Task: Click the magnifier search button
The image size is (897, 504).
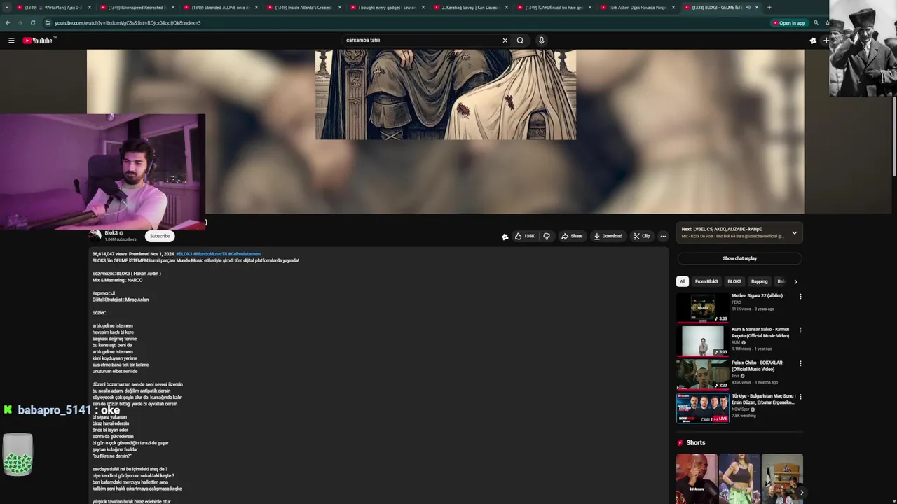Action: (520, 41)
